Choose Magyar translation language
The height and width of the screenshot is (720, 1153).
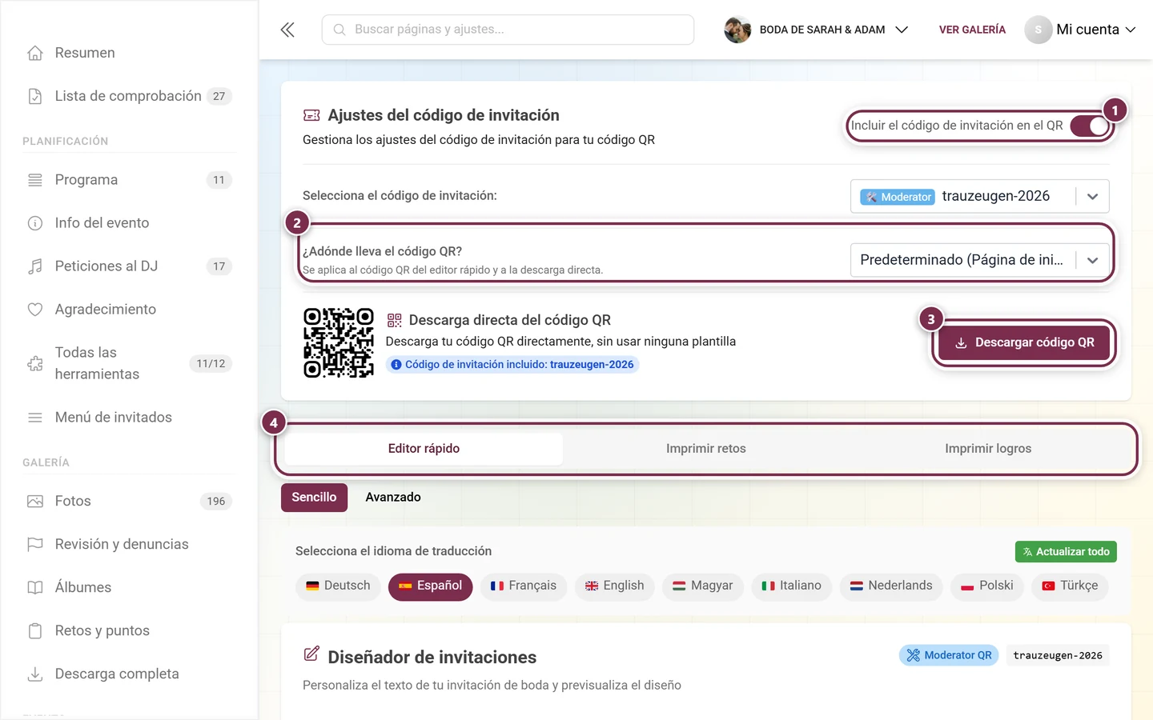pos(703,586)
